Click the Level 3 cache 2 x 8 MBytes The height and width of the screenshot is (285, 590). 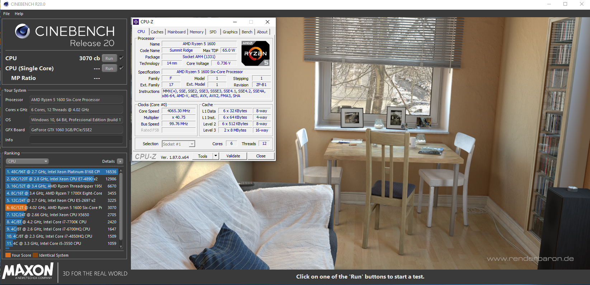[235, 130]
